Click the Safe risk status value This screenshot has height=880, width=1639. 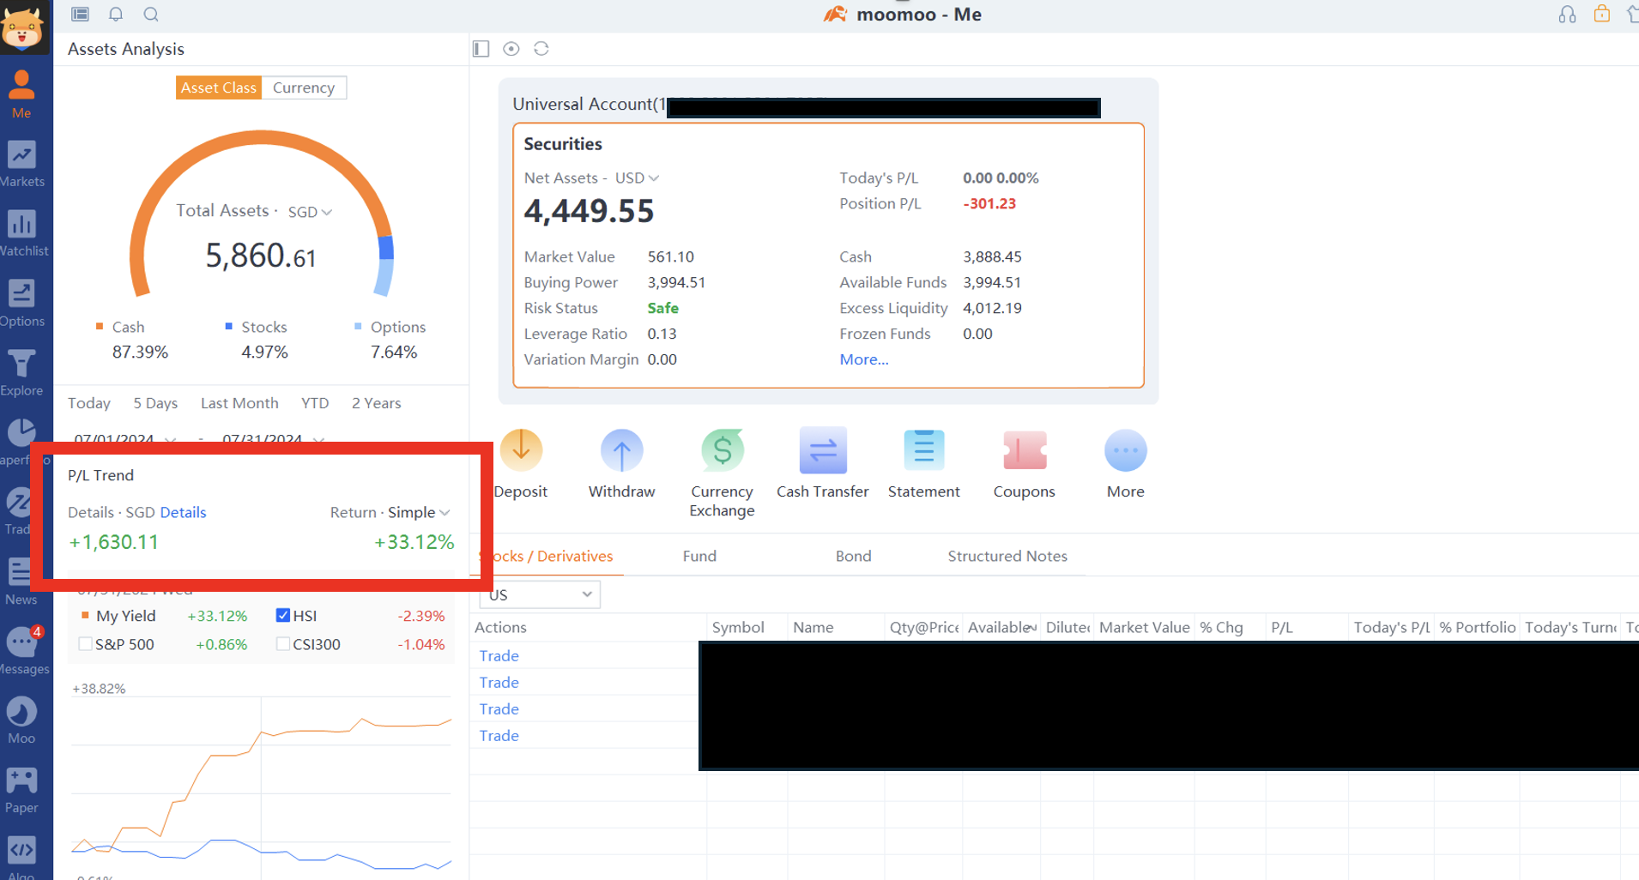[662, 309]
